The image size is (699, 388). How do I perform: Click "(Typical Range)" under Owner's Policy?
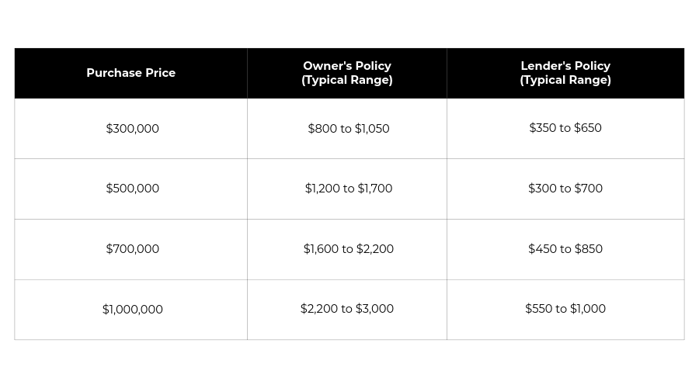click(347, 80)
